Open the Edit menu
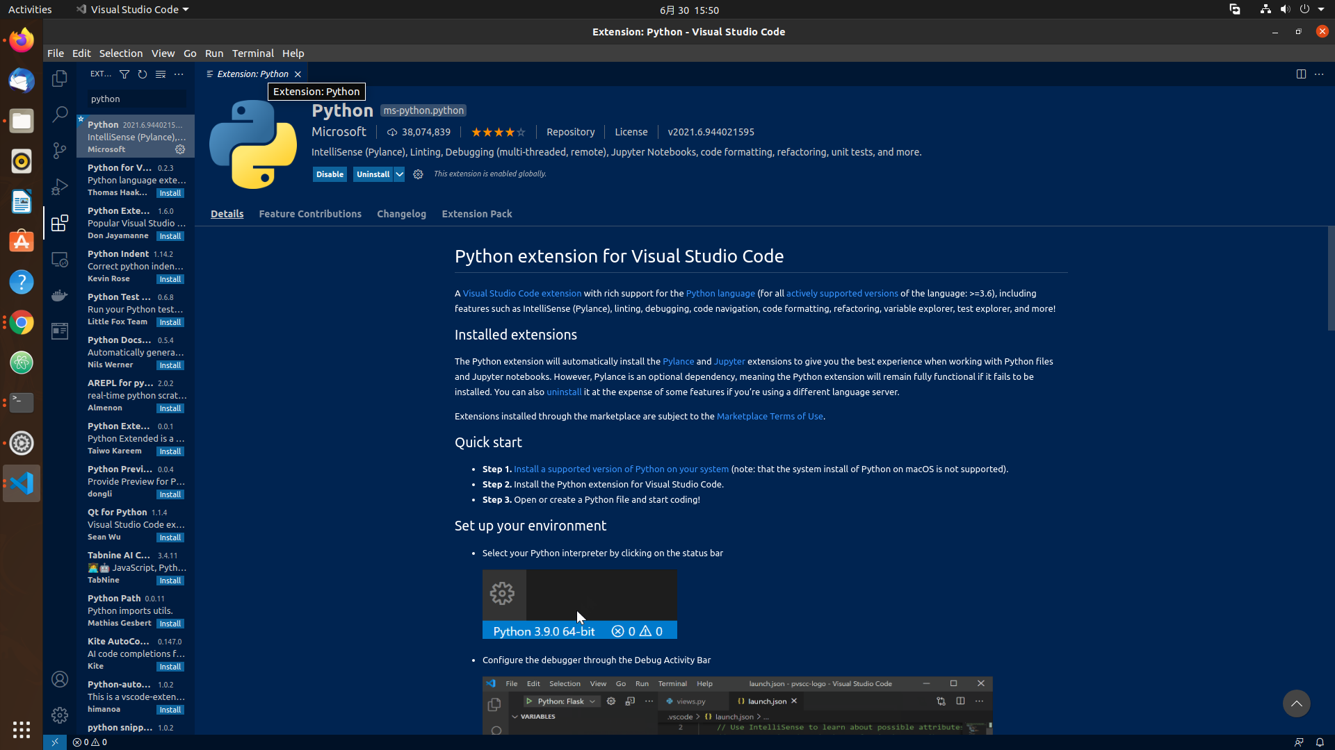1335x750 pixels. 81,53
